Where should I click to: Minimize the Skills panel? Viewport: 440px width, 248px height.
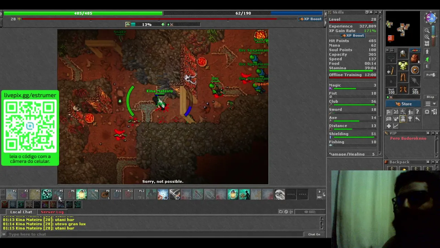376,12
